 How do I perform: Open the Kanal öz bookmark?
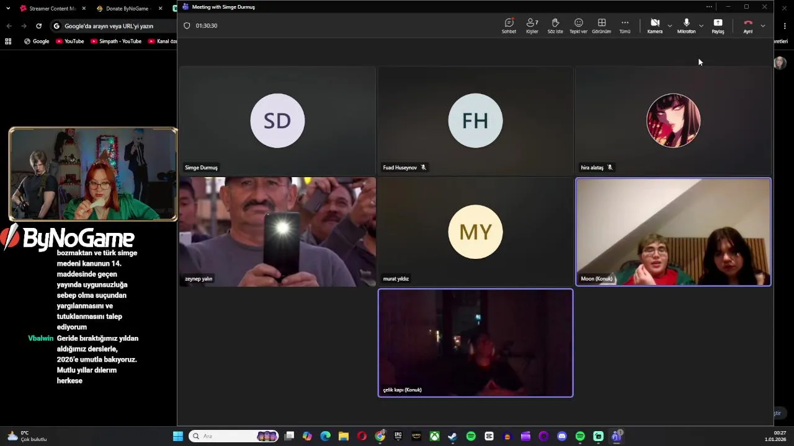pyautogui.click(x=162, y=42)
